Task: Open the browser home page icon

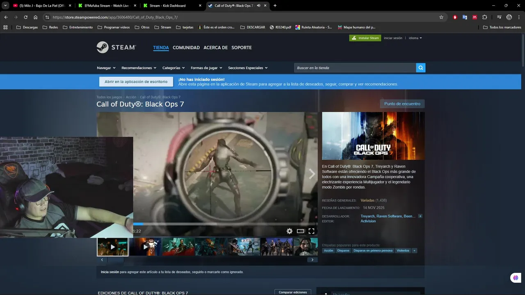Action: click(36, 17)
